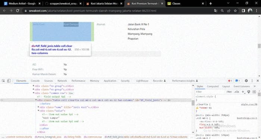Viewport: 261px width, 139px height.
Task: Open DevTools settings gear
Action: coord(246,81)
